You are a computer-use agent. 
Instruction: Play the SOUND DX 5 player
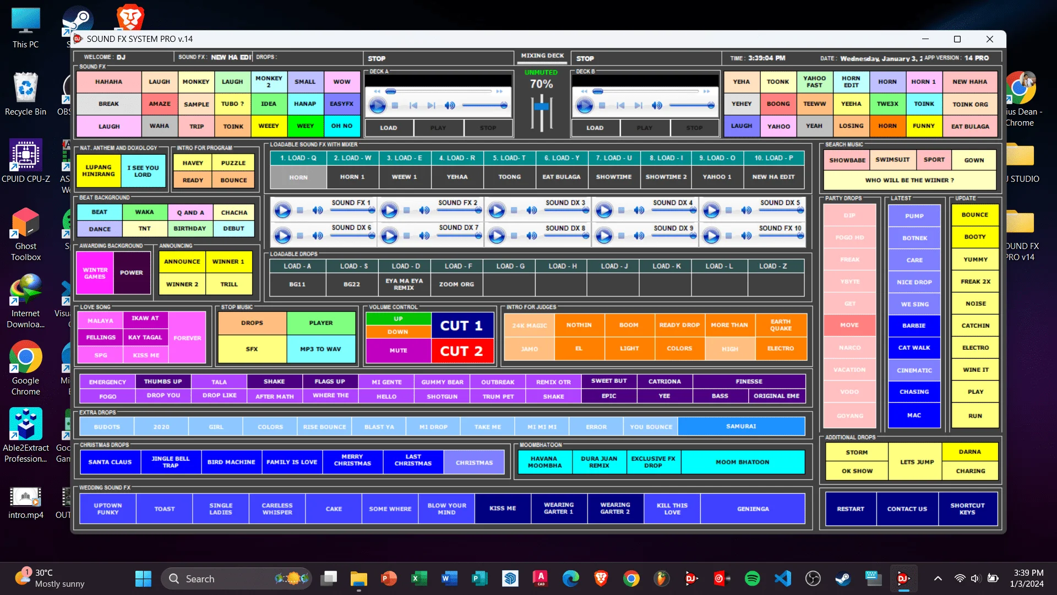coord(711,210)
